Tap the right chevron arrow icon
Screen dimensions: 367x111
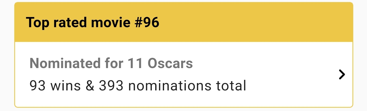342,75
